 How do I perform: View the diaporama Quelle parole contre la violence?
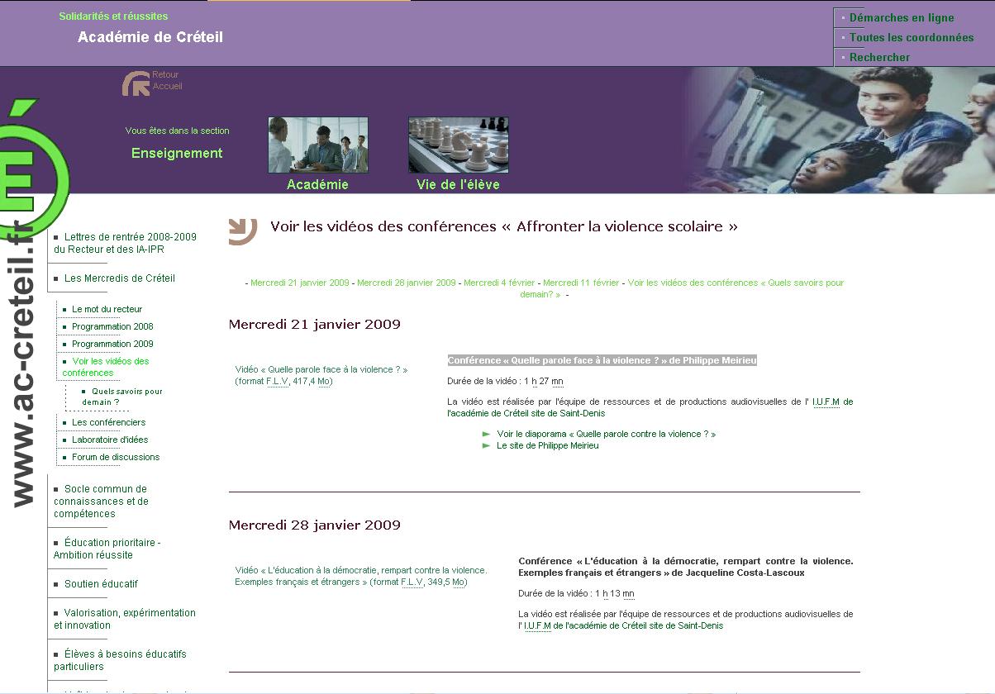point(606,434)
